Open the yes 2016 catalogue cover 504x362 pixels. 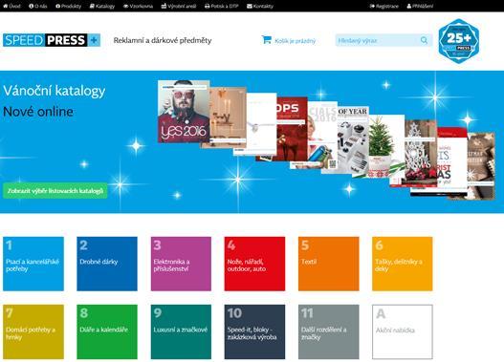pos(184,112)
